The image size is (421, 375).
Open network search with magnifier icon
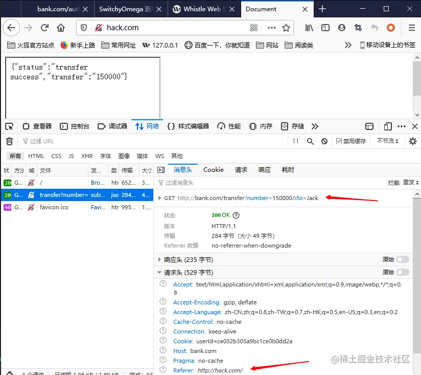click(310, 141)
